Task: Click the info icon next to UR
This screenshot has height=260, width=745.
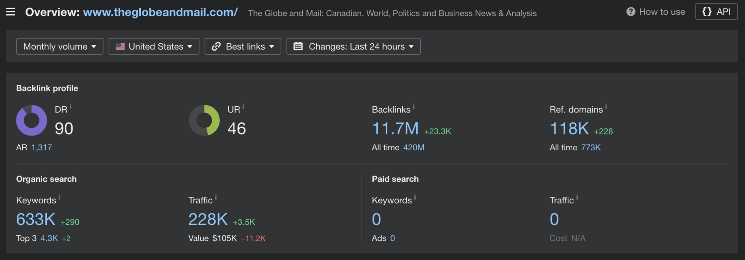Action: [x=243, y=107]
